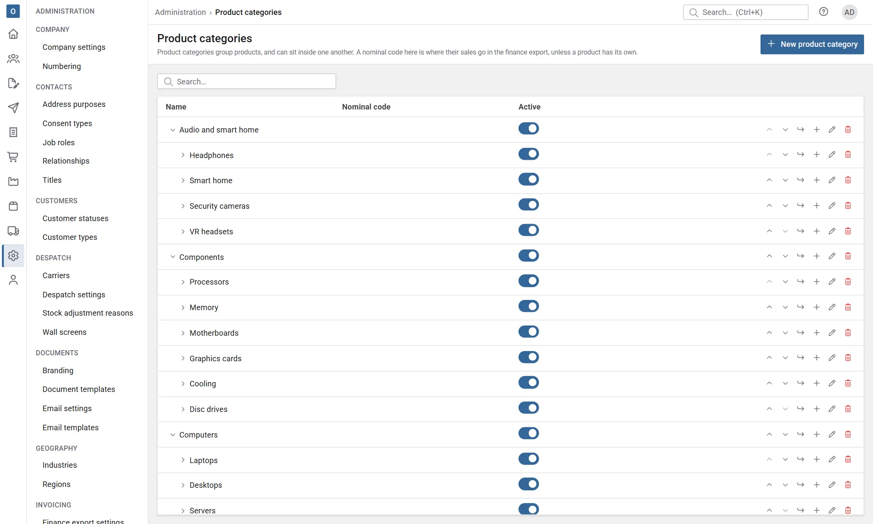873x524 pixels.
Task: Add a subcategory under Smart home
Action: point(816,180)
